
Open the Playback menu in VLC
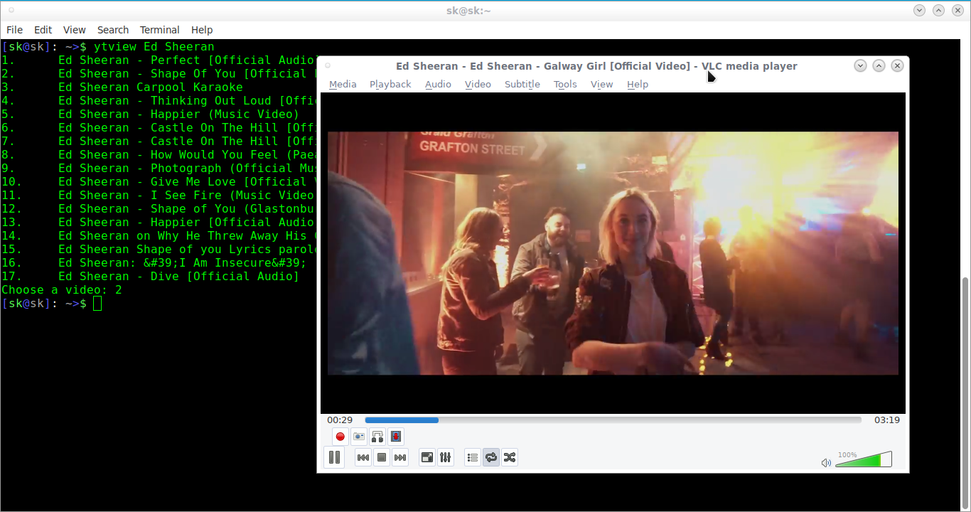point(390,84)
